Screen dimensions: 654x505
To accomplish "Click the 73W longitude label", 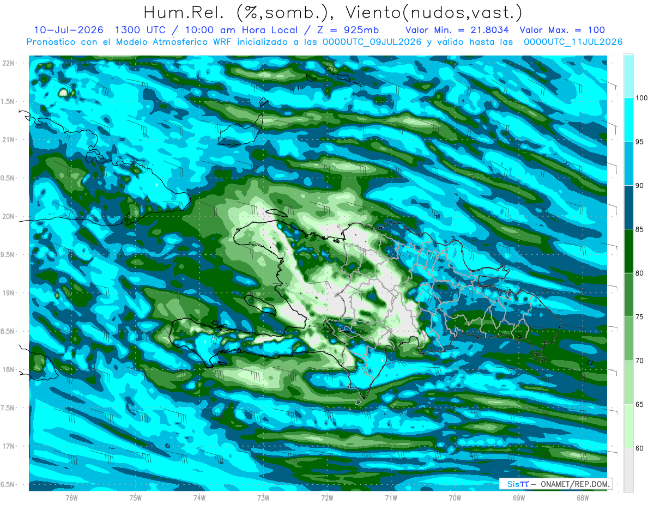I will 263,497.
